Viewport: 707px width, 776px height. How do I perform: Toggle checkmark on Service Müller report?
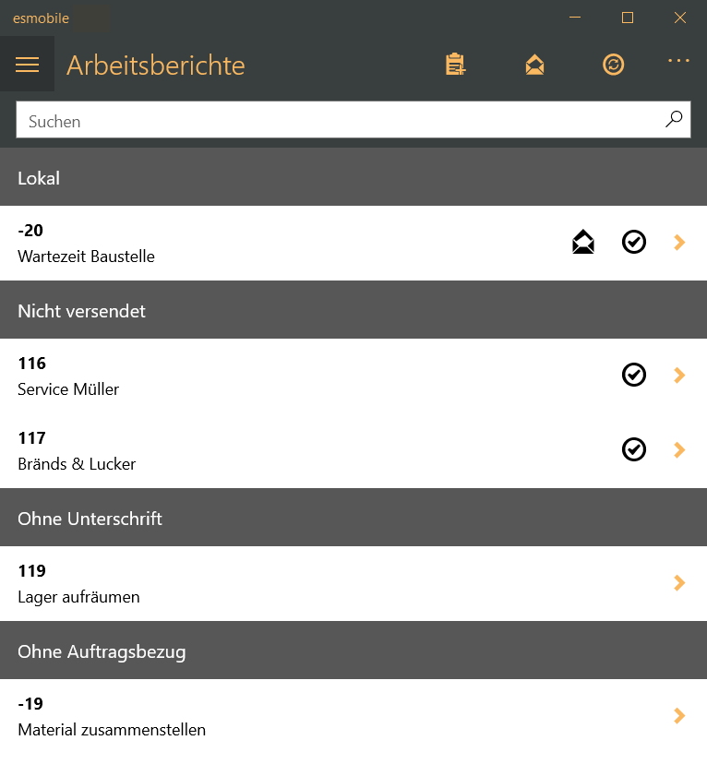634,375
